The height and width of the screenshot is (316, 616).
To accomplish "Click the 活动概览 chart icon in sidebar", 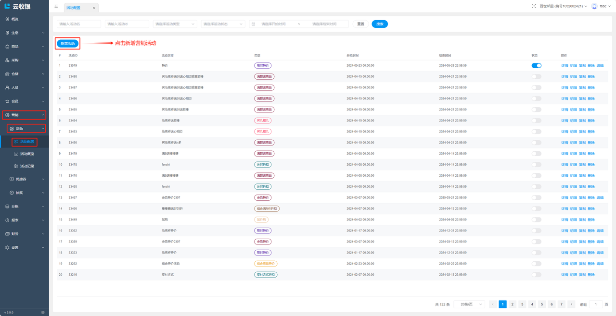I will click(16, 154).
